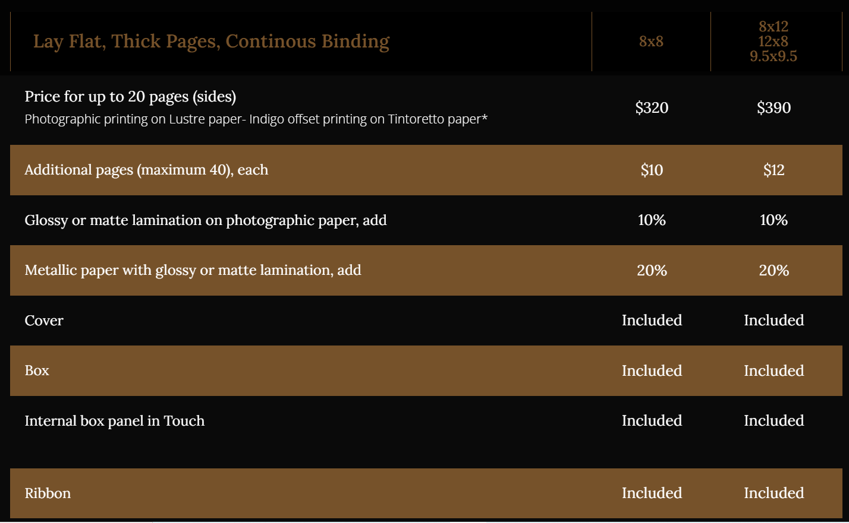Select the Box row label
The width and height of the screenshot is (849, 523).
(x=37, y=370)
